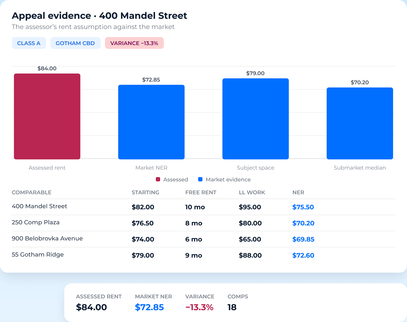This screenshot has height=322, width=407.
Task: Click the 8 mo free rent cell
Action: tap(194, 223)
